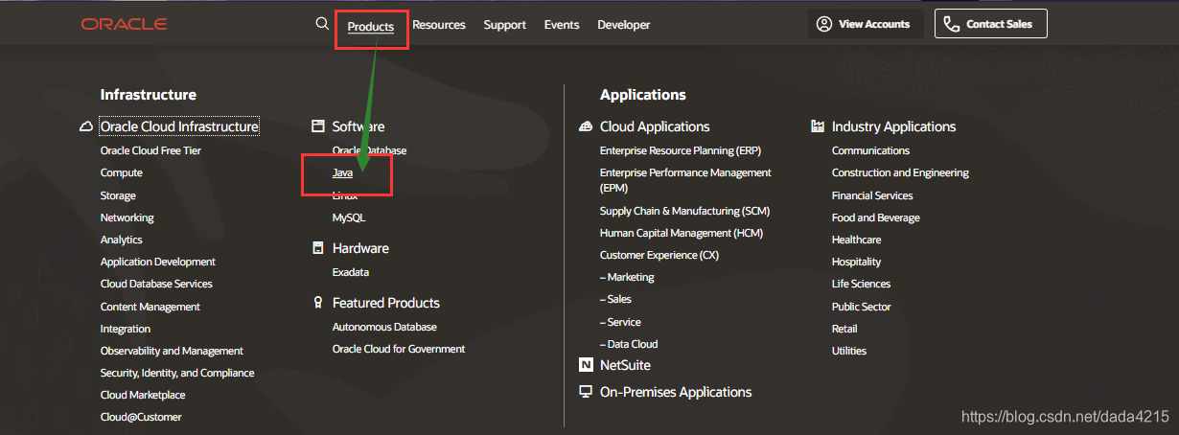Screen dimensions: 1179x435
Task: Click the NetSuite N icon
Action: [586, 365]
